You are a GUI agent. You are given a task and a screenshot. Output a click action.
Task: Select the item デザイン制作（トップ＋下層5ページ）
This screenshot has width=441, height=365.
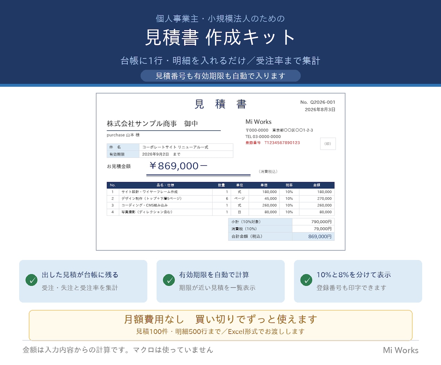[151, 198]
